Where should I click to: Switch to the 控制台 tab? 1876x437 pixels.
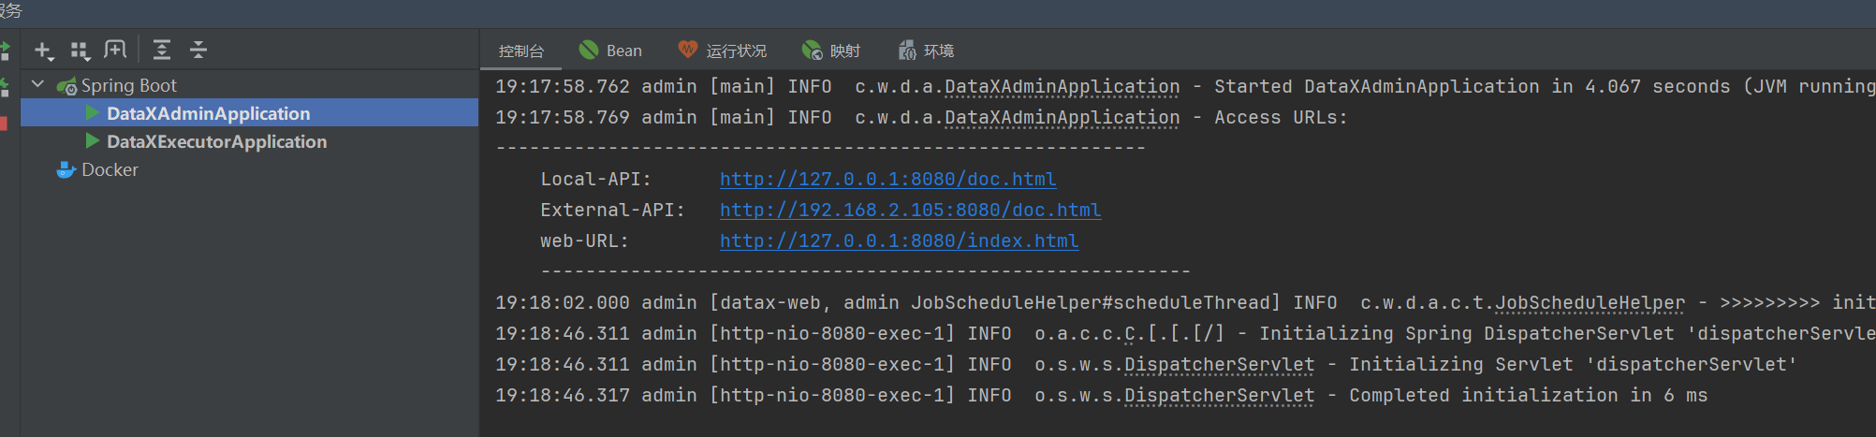[x=521, y=51]
